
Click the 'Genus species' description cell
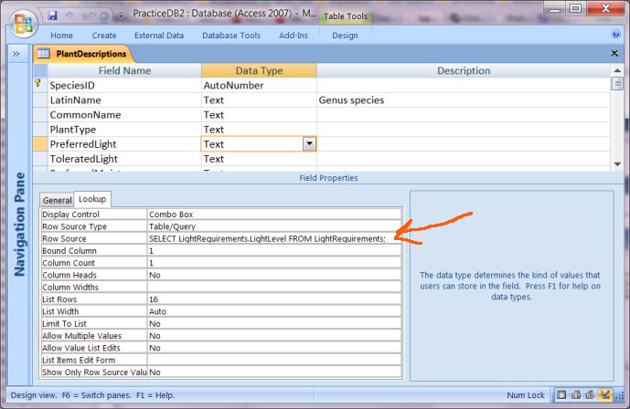pos(464,100)
